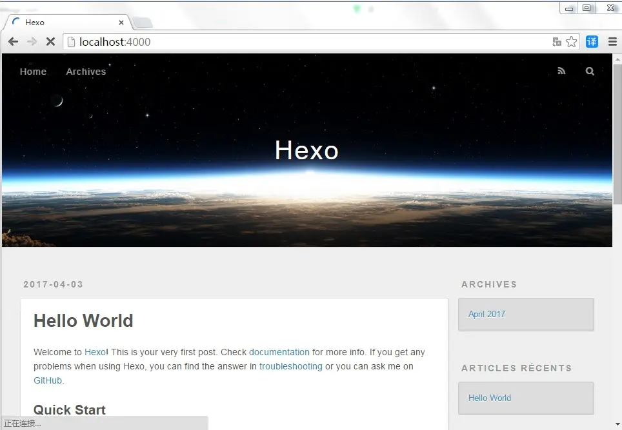This screenshot has height=430, width=622.
Task: Click the Quick Start heading
Action: click(70, 409)
